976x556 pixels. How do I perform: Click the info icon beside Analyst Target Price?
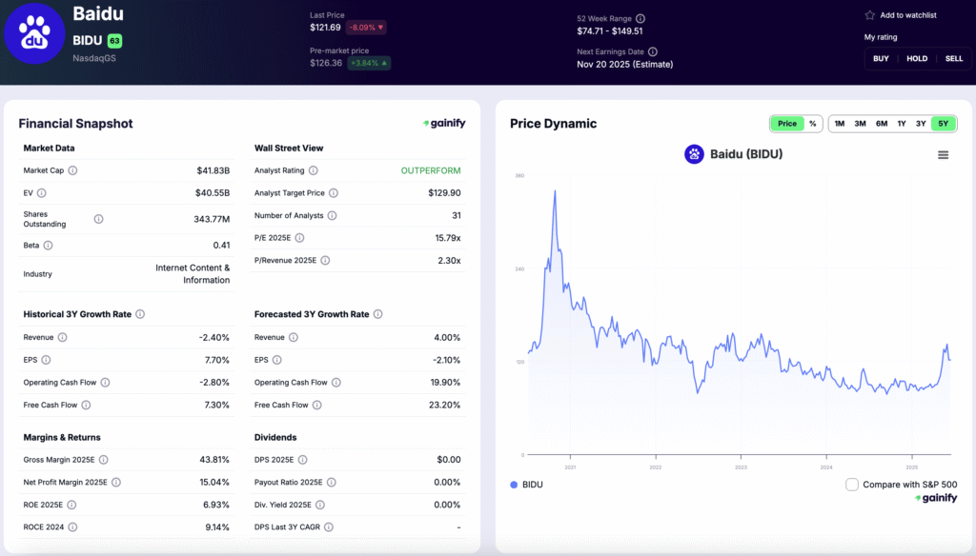pos(333,193)
